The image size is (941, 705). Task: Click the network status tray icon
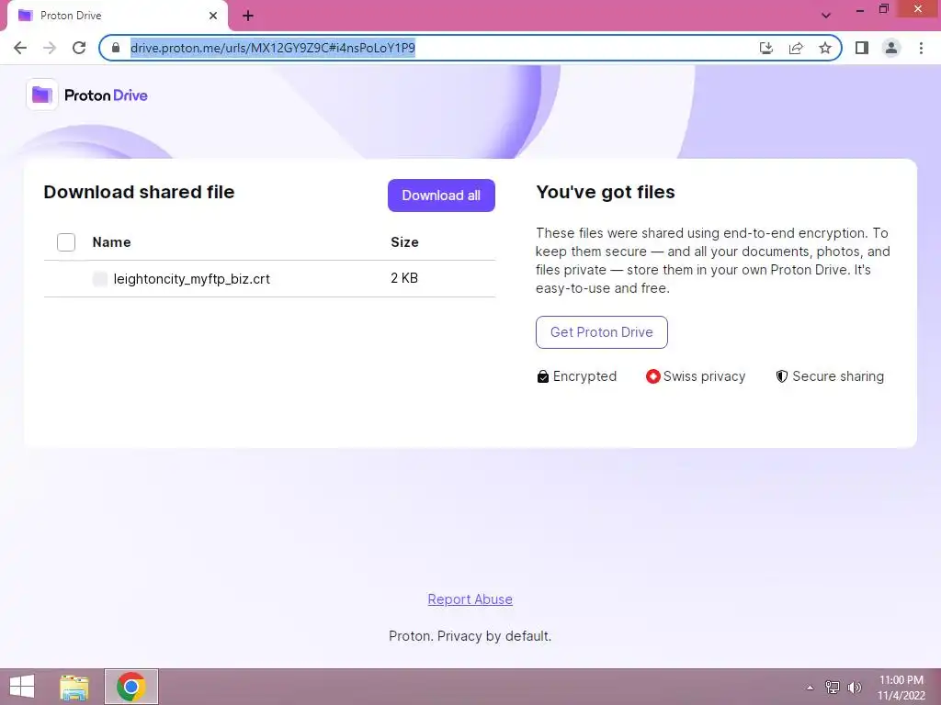[x=833, y=688]
